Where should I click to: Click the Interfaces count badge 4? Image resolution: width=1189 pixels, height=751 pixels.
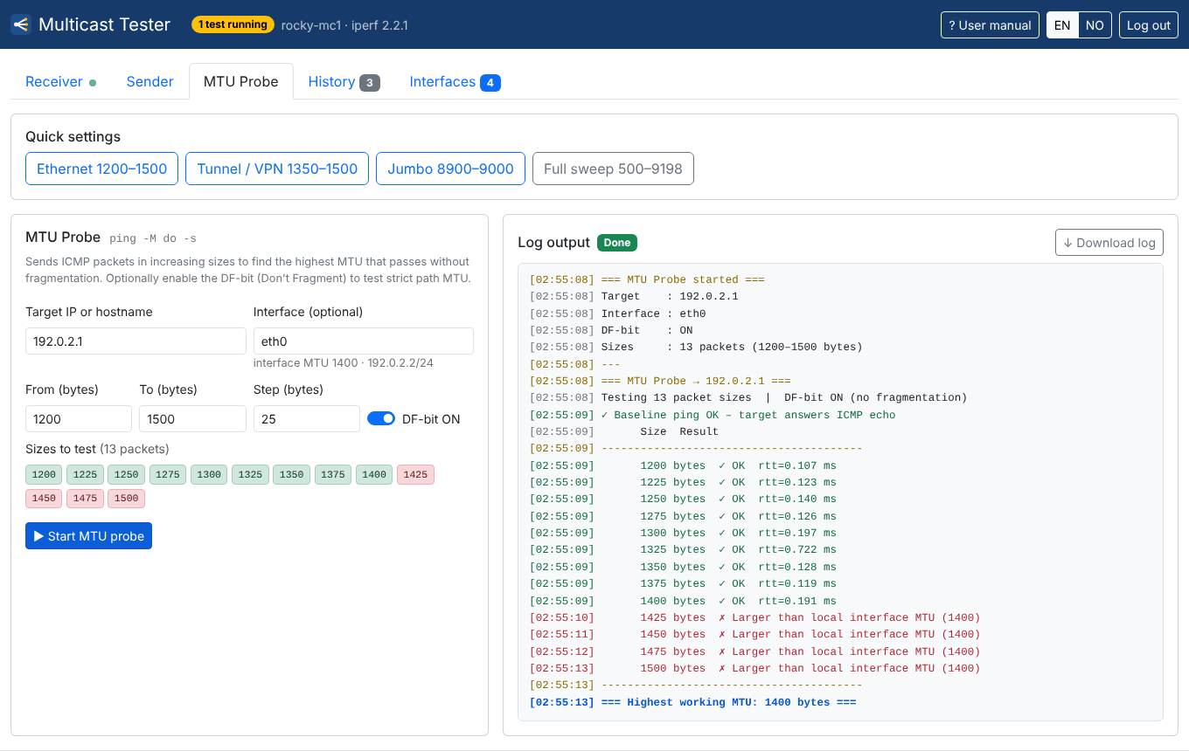point(490,83)
